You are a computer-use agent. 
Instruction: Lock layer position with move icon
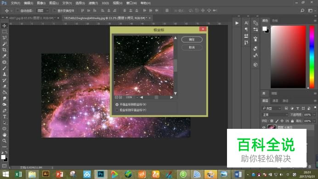pos(282,121)
